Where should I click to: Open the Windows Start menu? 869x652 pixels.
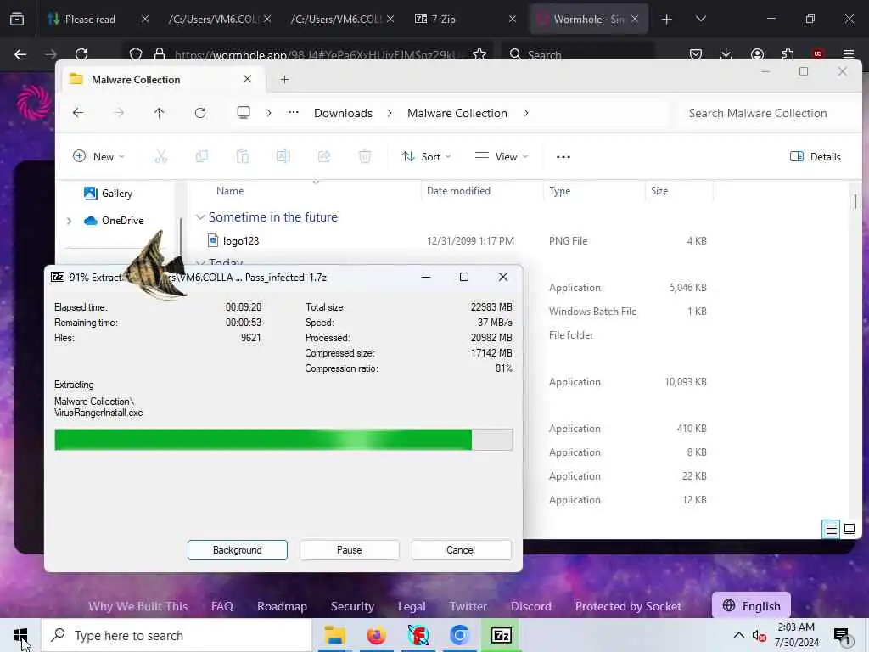[20, 635]
